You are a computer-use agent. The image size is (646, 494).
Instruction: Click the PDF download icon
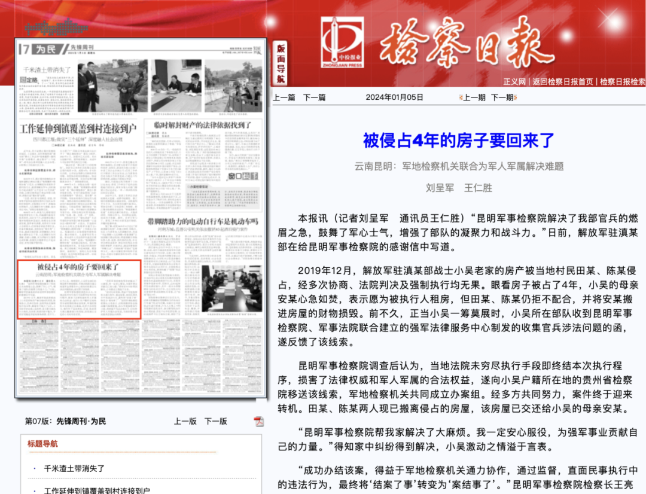pos(258,421)
